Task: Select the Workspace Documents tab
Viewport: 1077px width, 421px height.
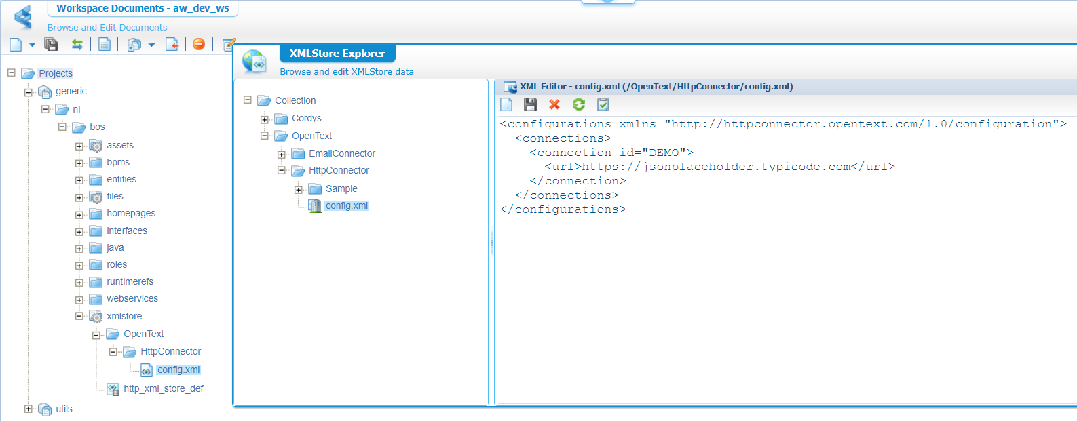Action: [x=143, y=9]
